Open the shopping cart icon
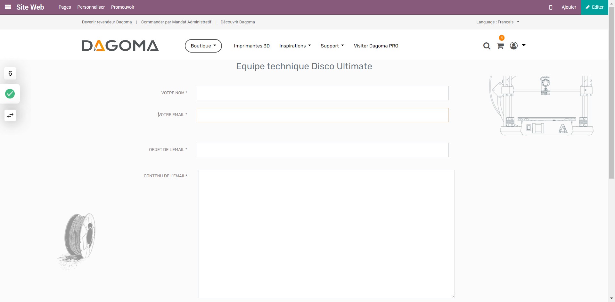This screenshot has width=615, height=302. 500,46
